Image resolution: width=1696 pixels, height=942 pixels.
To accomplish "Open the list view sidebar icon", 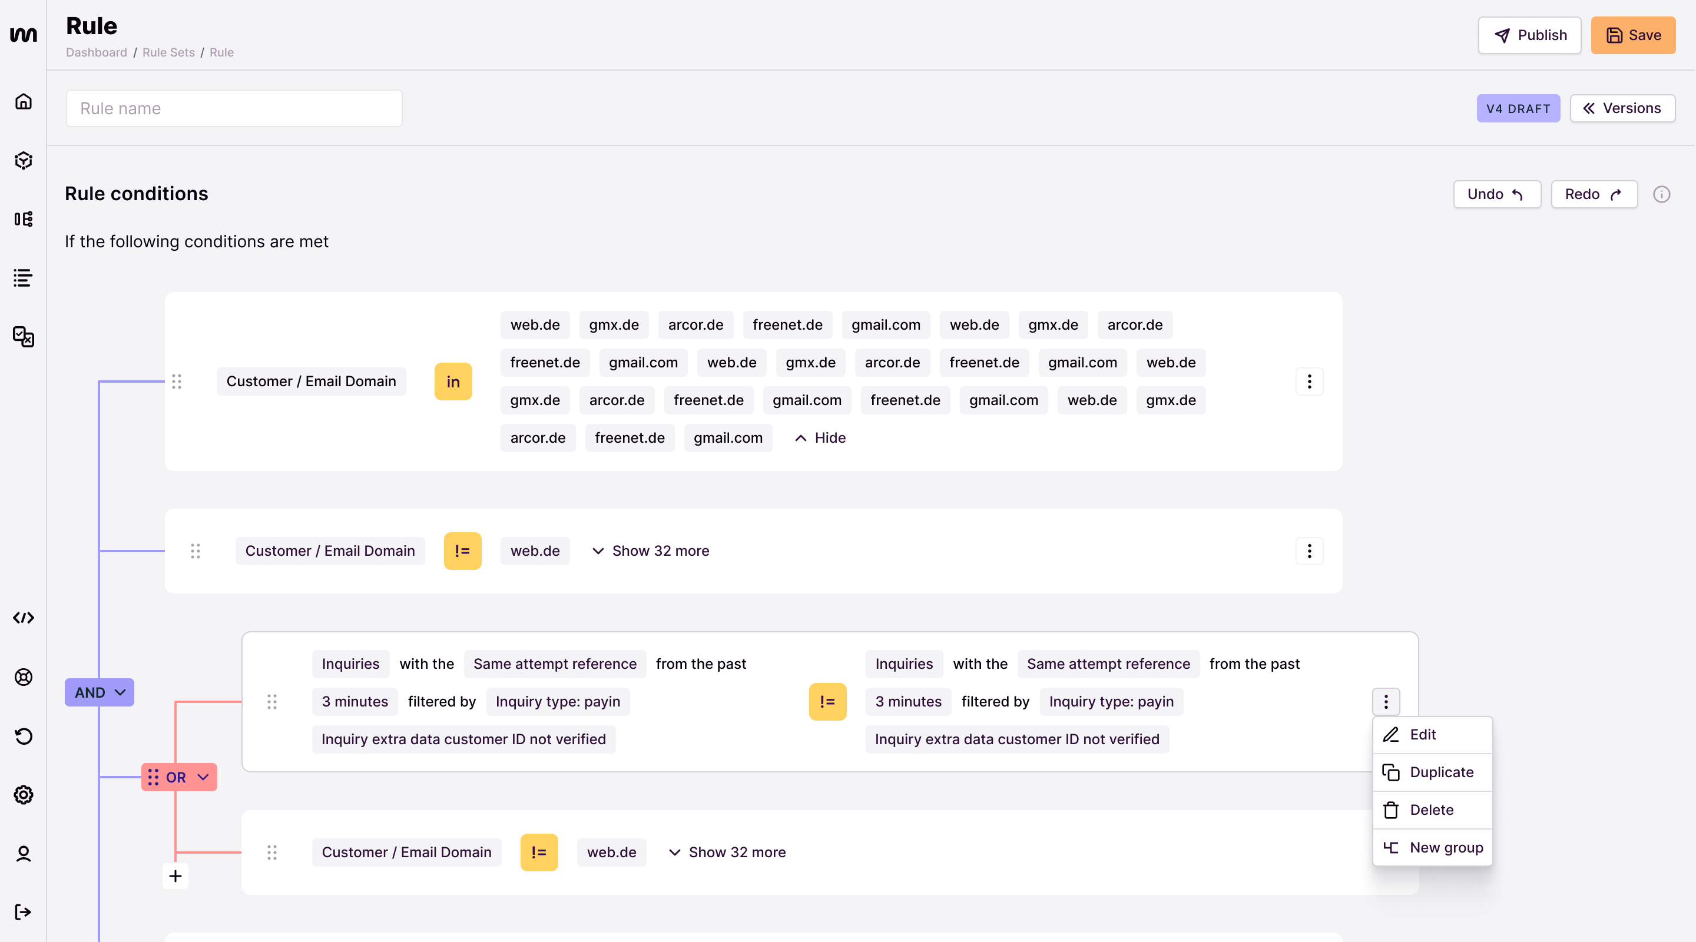I will 23,278.
